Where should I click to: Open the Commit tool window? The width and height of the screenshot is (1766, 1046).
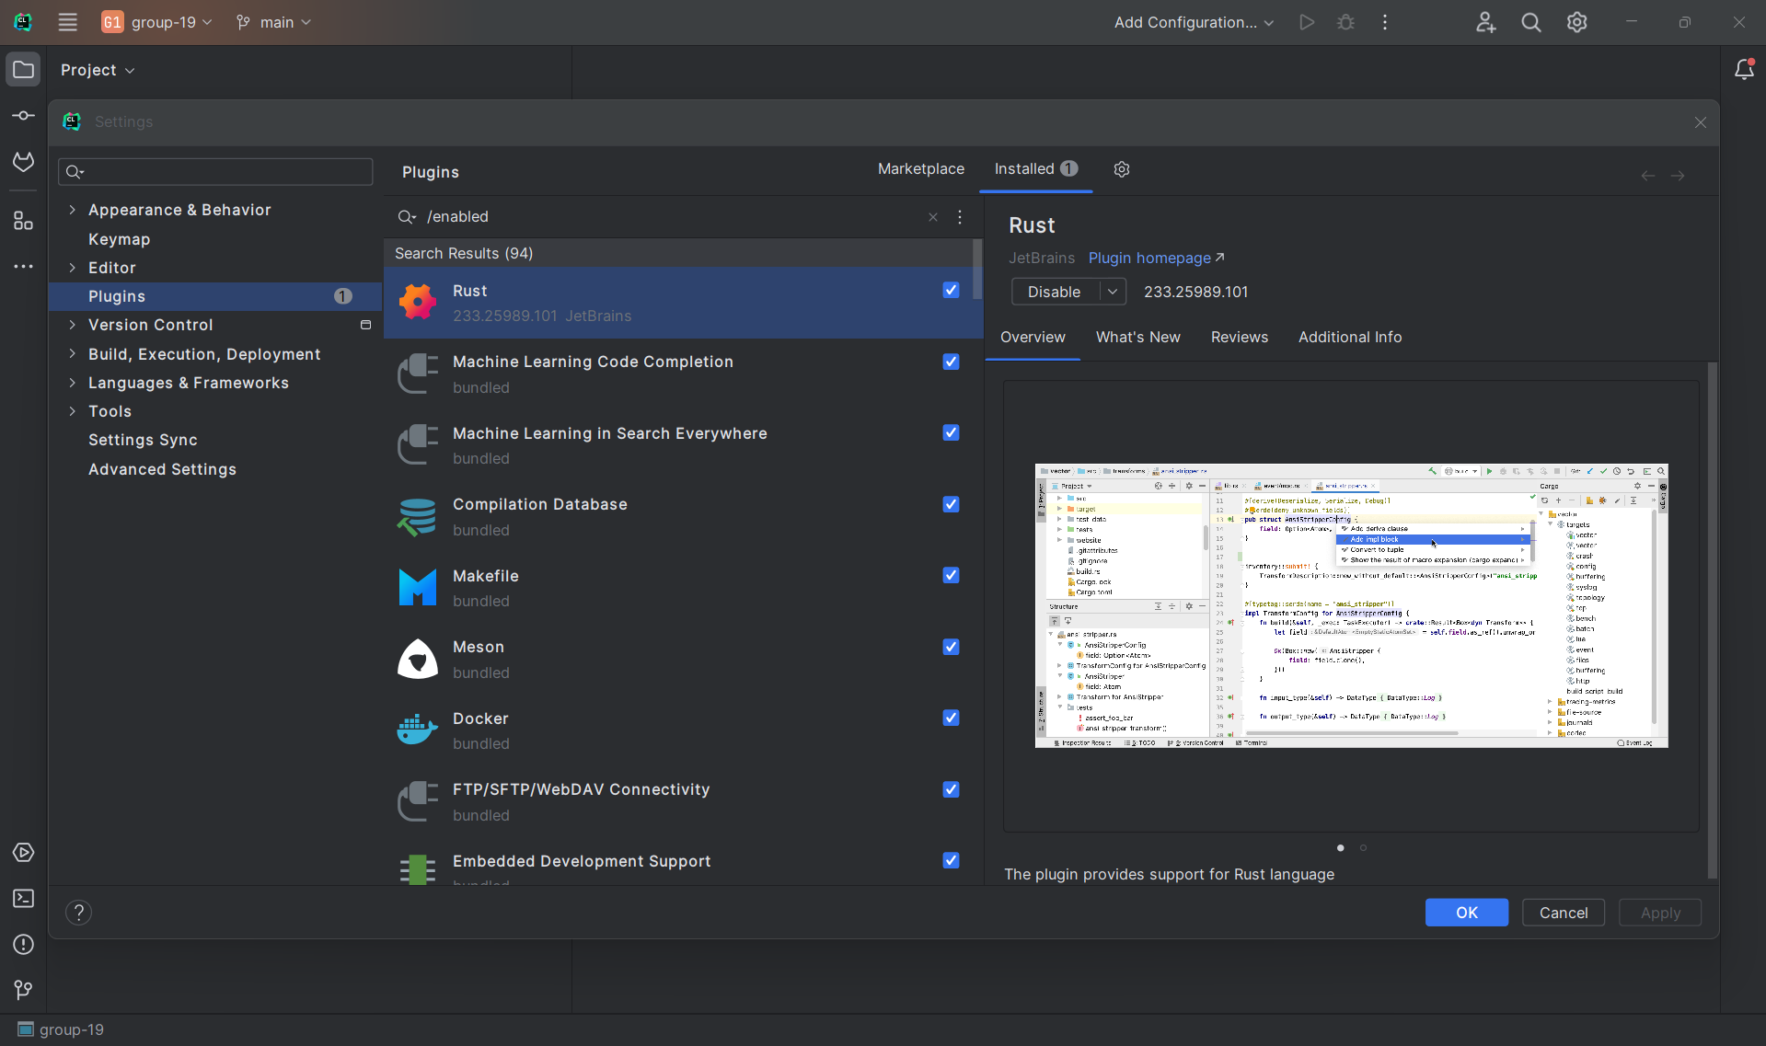pos(24,116)
